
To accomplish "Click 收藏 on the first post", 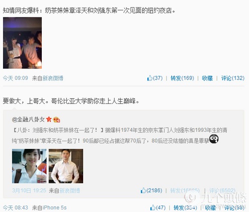I will point(207,78).
